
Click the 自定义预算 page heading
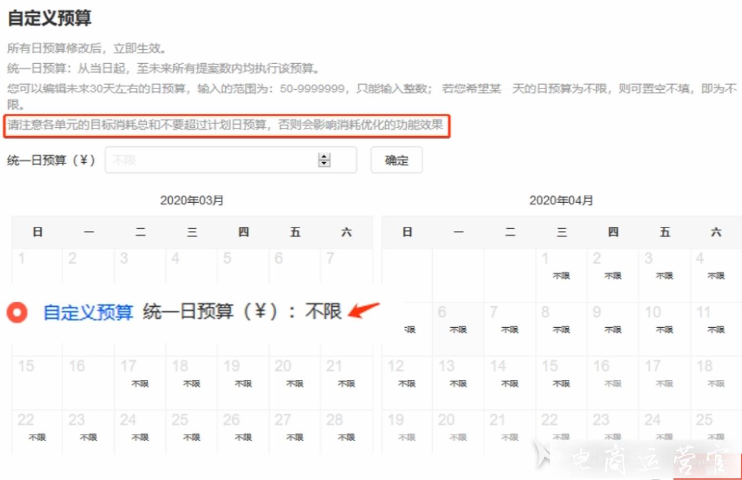[49, 18]
